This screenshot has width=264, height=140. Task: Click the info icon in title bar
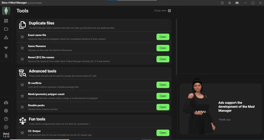coord(222,3)
